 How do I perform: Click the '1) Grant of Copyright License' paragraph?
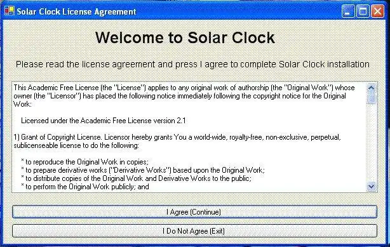point(177,142)
